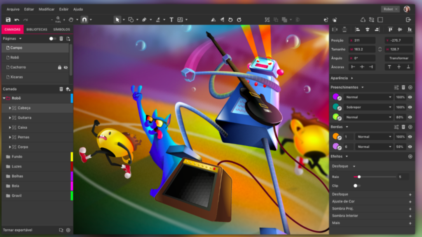Switch to the Símbolos tab
The width and height of the screenshot is (422, 237).
coord(62,30)
